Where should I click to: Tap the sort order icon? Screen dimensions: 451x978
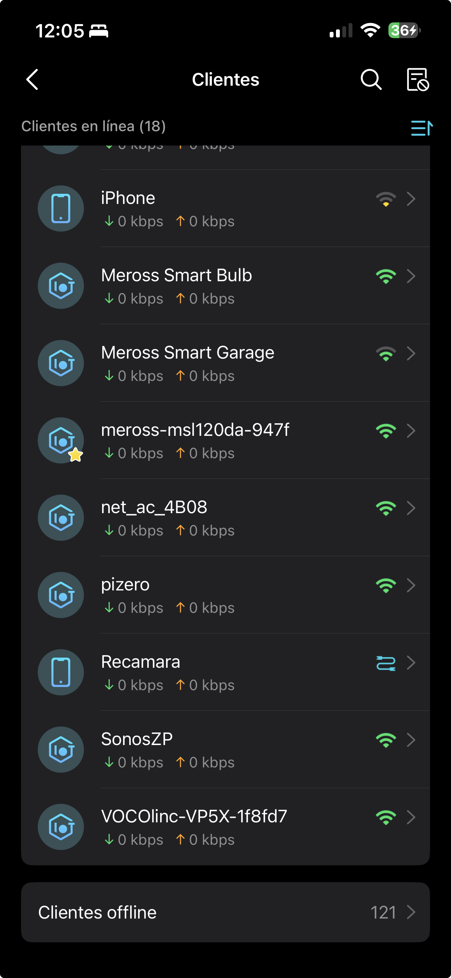(421, 128)
